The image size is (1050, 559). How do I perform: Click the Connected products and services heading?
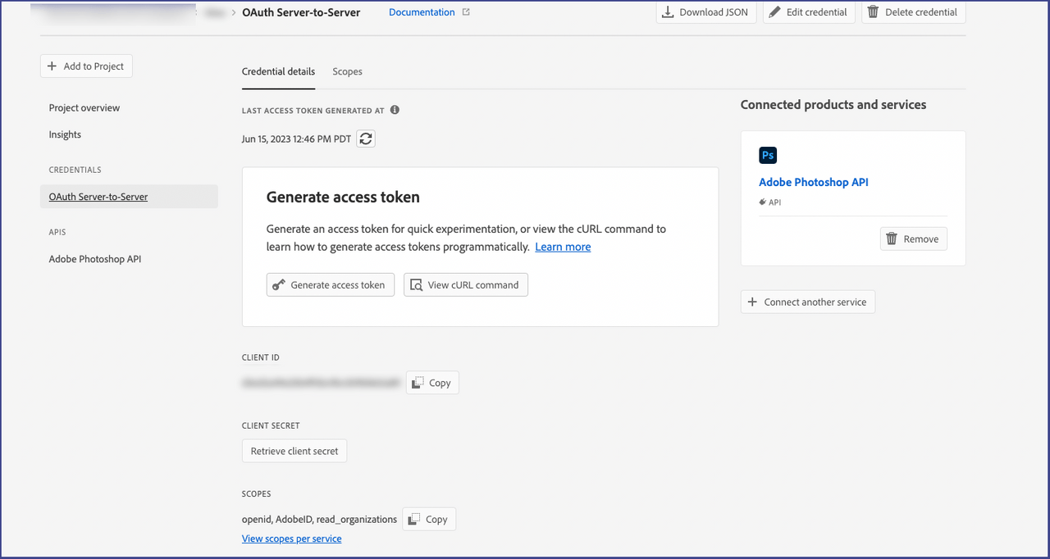click(x=833, y=104)
